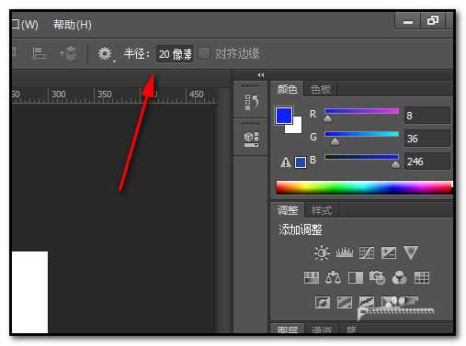Open the gear settings options icon
The height and width of the screenshot is (346, 466).
(x=105, y=54)
